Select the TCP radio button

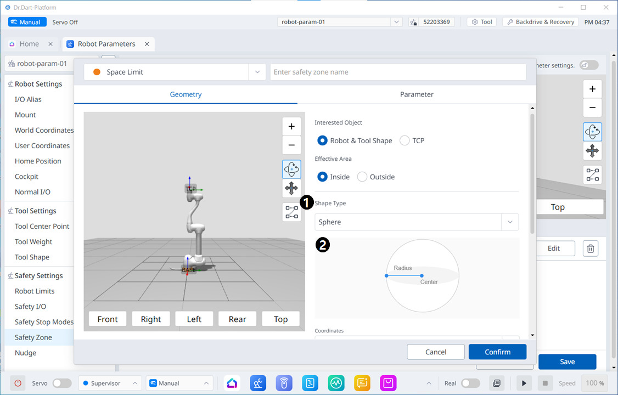405,140
